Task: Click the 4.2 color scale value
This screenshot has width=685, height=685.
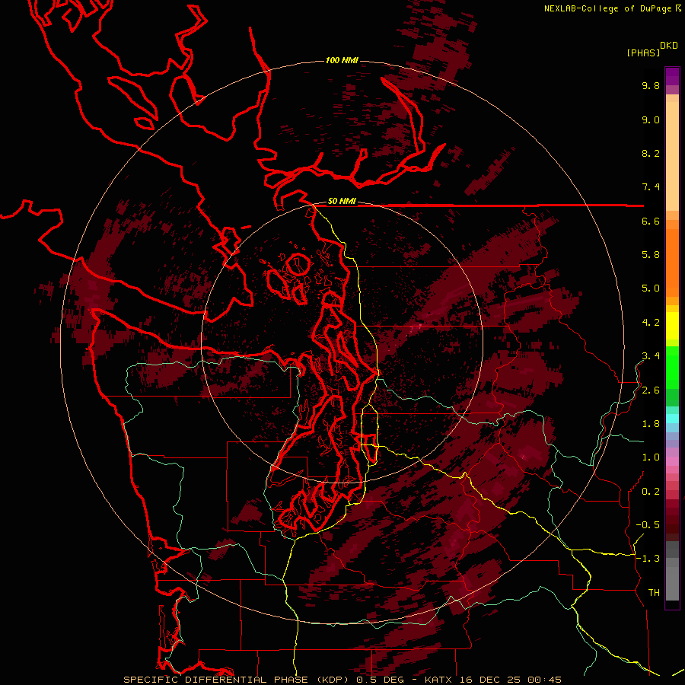Action: coord(651,323)
